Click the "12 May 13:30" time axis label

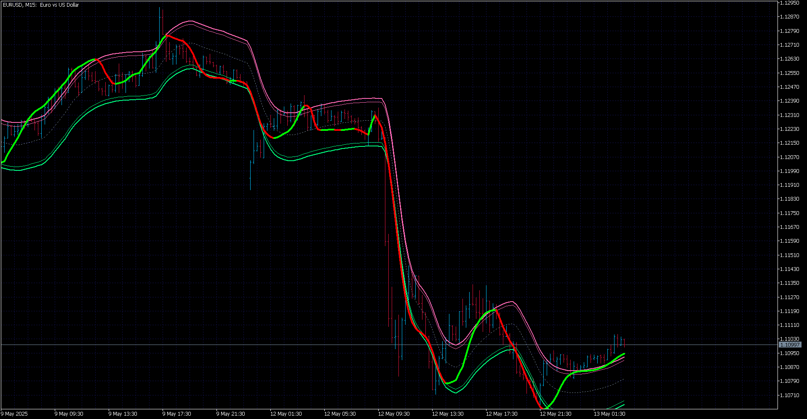(x=448, y=414)
